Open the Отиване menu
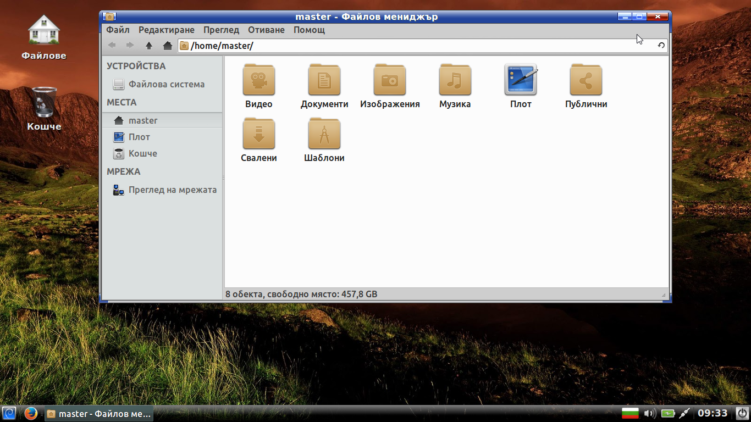Image resolution: width=751 pixels, height=422 pixels. point(266,30)
